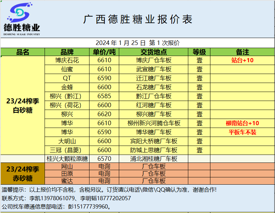
Task: Click the 桂兴大颗粒原糖 cell
Action: [67, 159]
